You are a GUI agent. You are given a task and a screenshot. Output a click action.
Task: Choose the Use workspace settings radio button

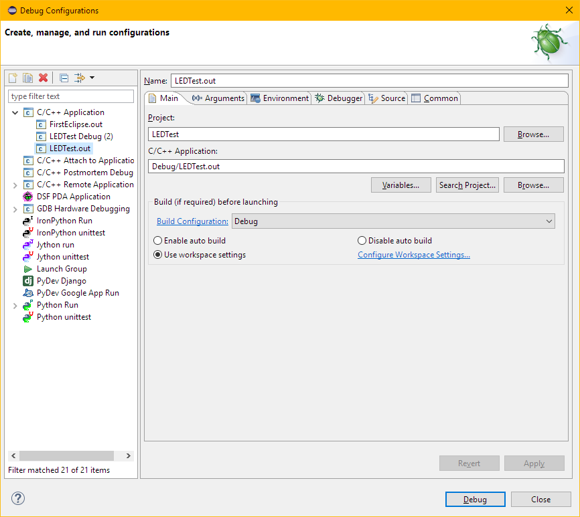pyautogui.click(x=158, y=255)
